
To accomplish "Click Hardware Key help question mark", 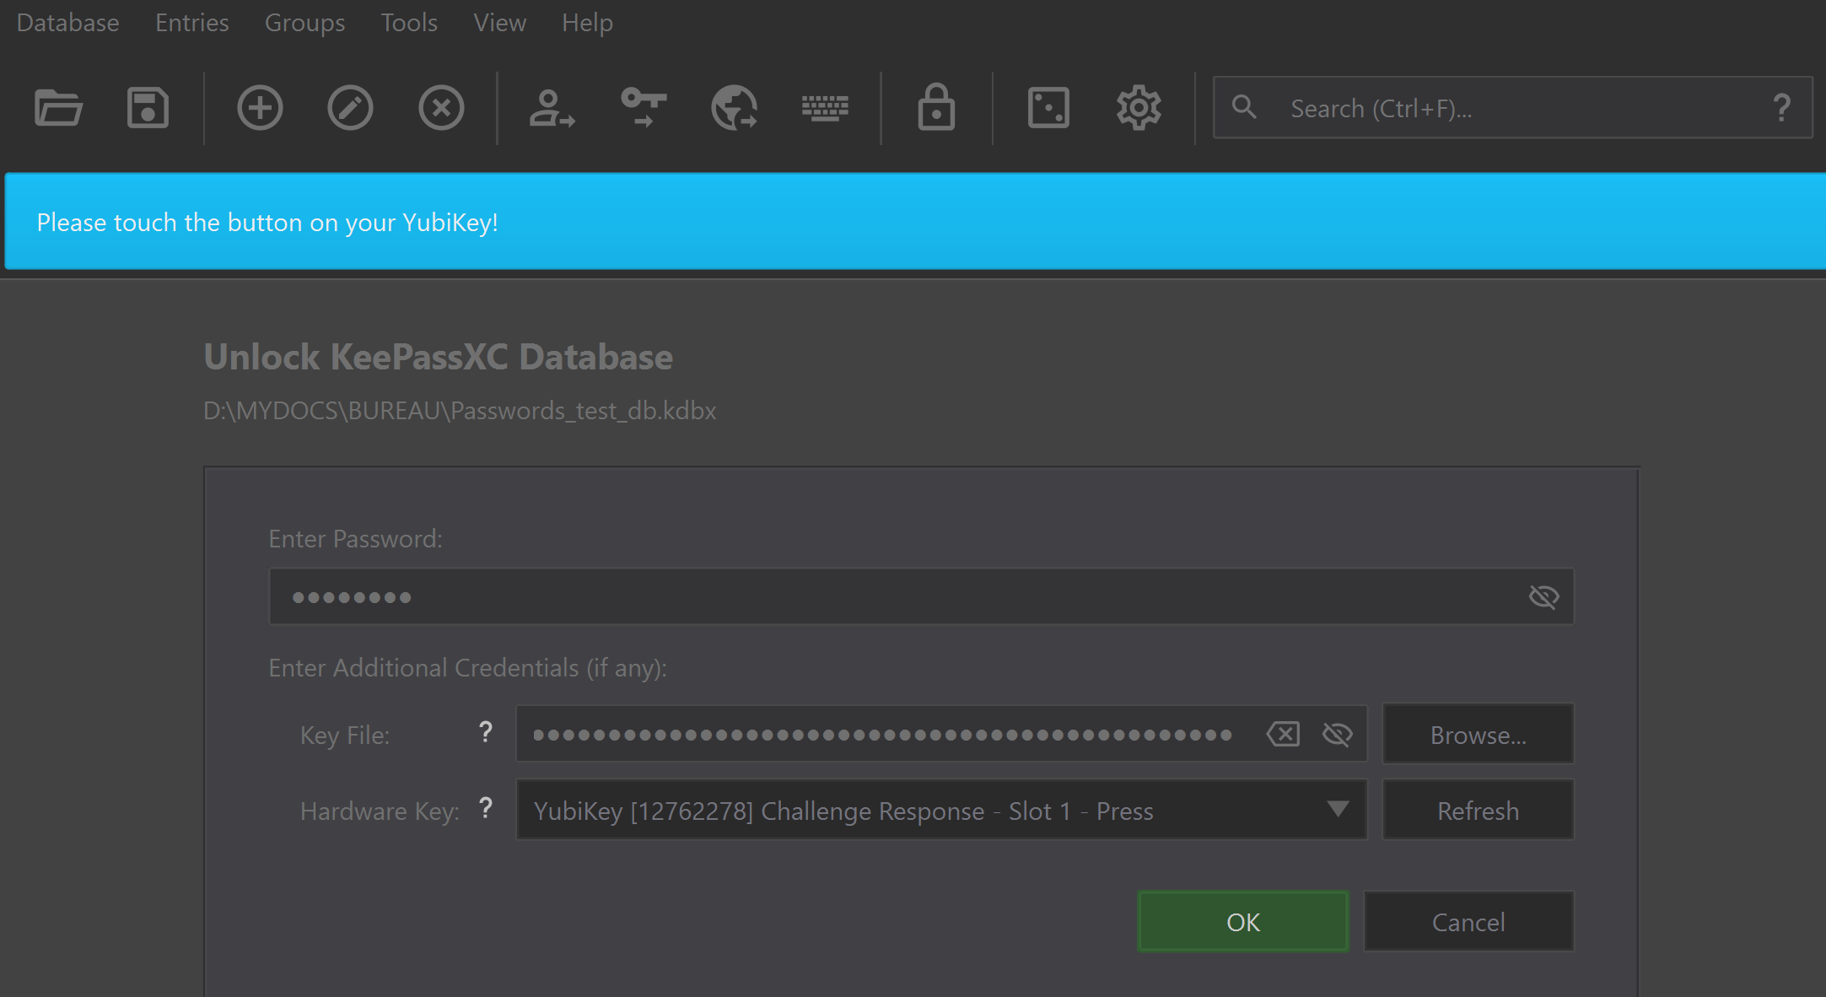I will click(485, 808).
